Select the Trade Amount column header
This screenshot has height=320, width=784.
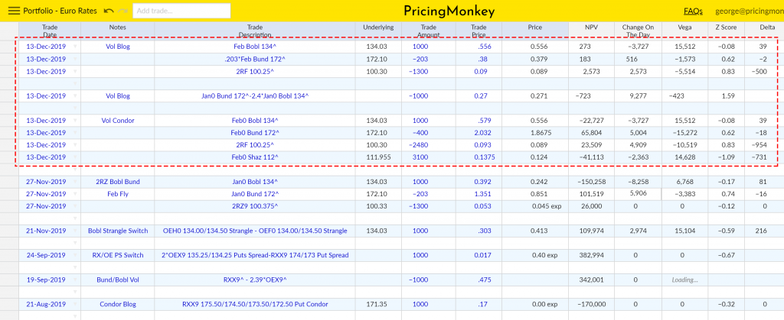[428, 31]
